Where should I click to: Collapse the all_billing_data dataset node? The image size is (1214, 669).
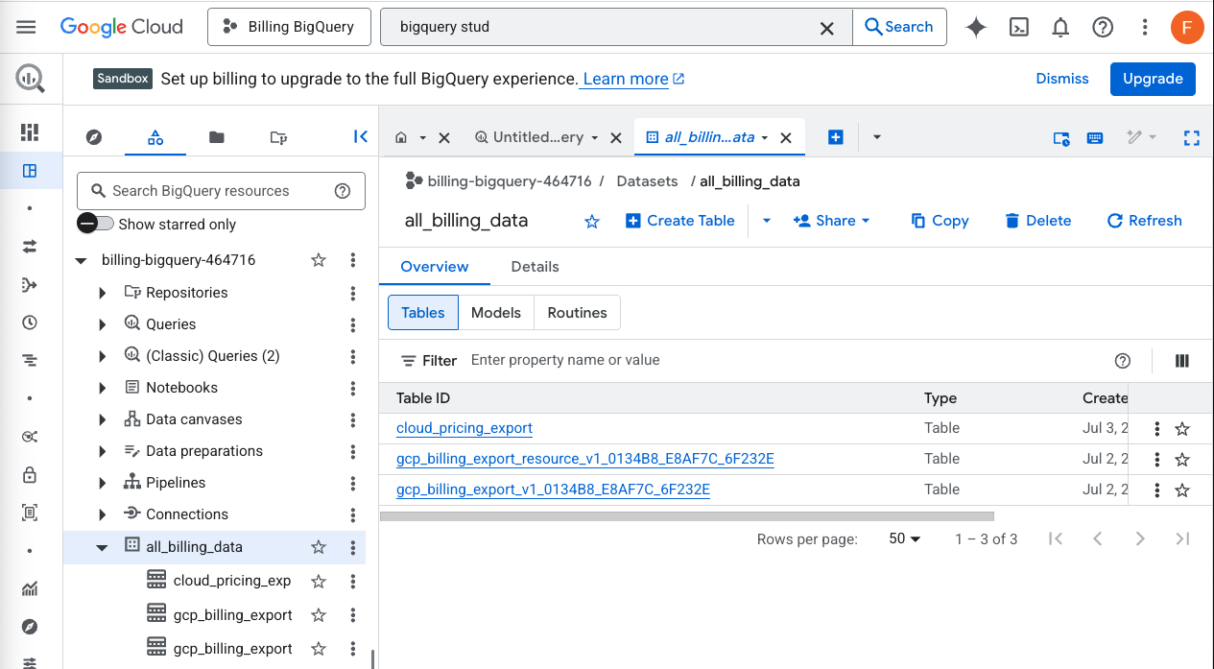pos(103,547)
